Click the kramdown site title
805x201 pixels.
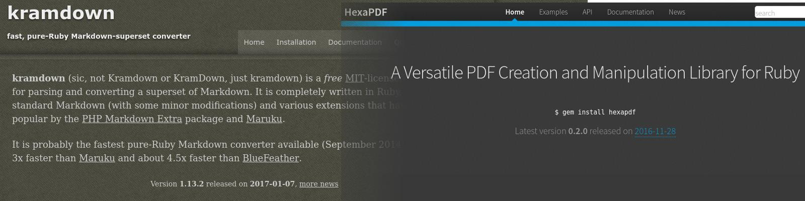(61, 14)
